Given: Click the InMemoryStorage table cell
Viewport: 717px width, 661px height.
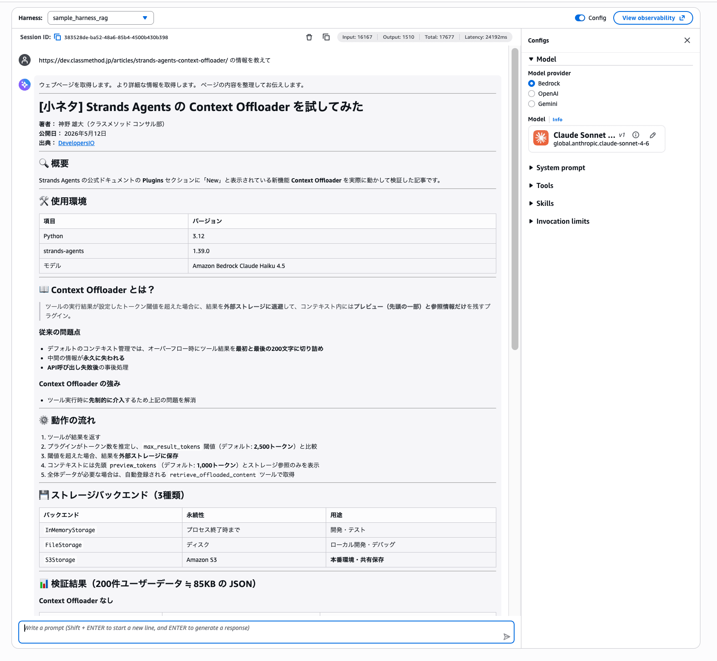Looking at the screenshot, I should pos(111,530).
